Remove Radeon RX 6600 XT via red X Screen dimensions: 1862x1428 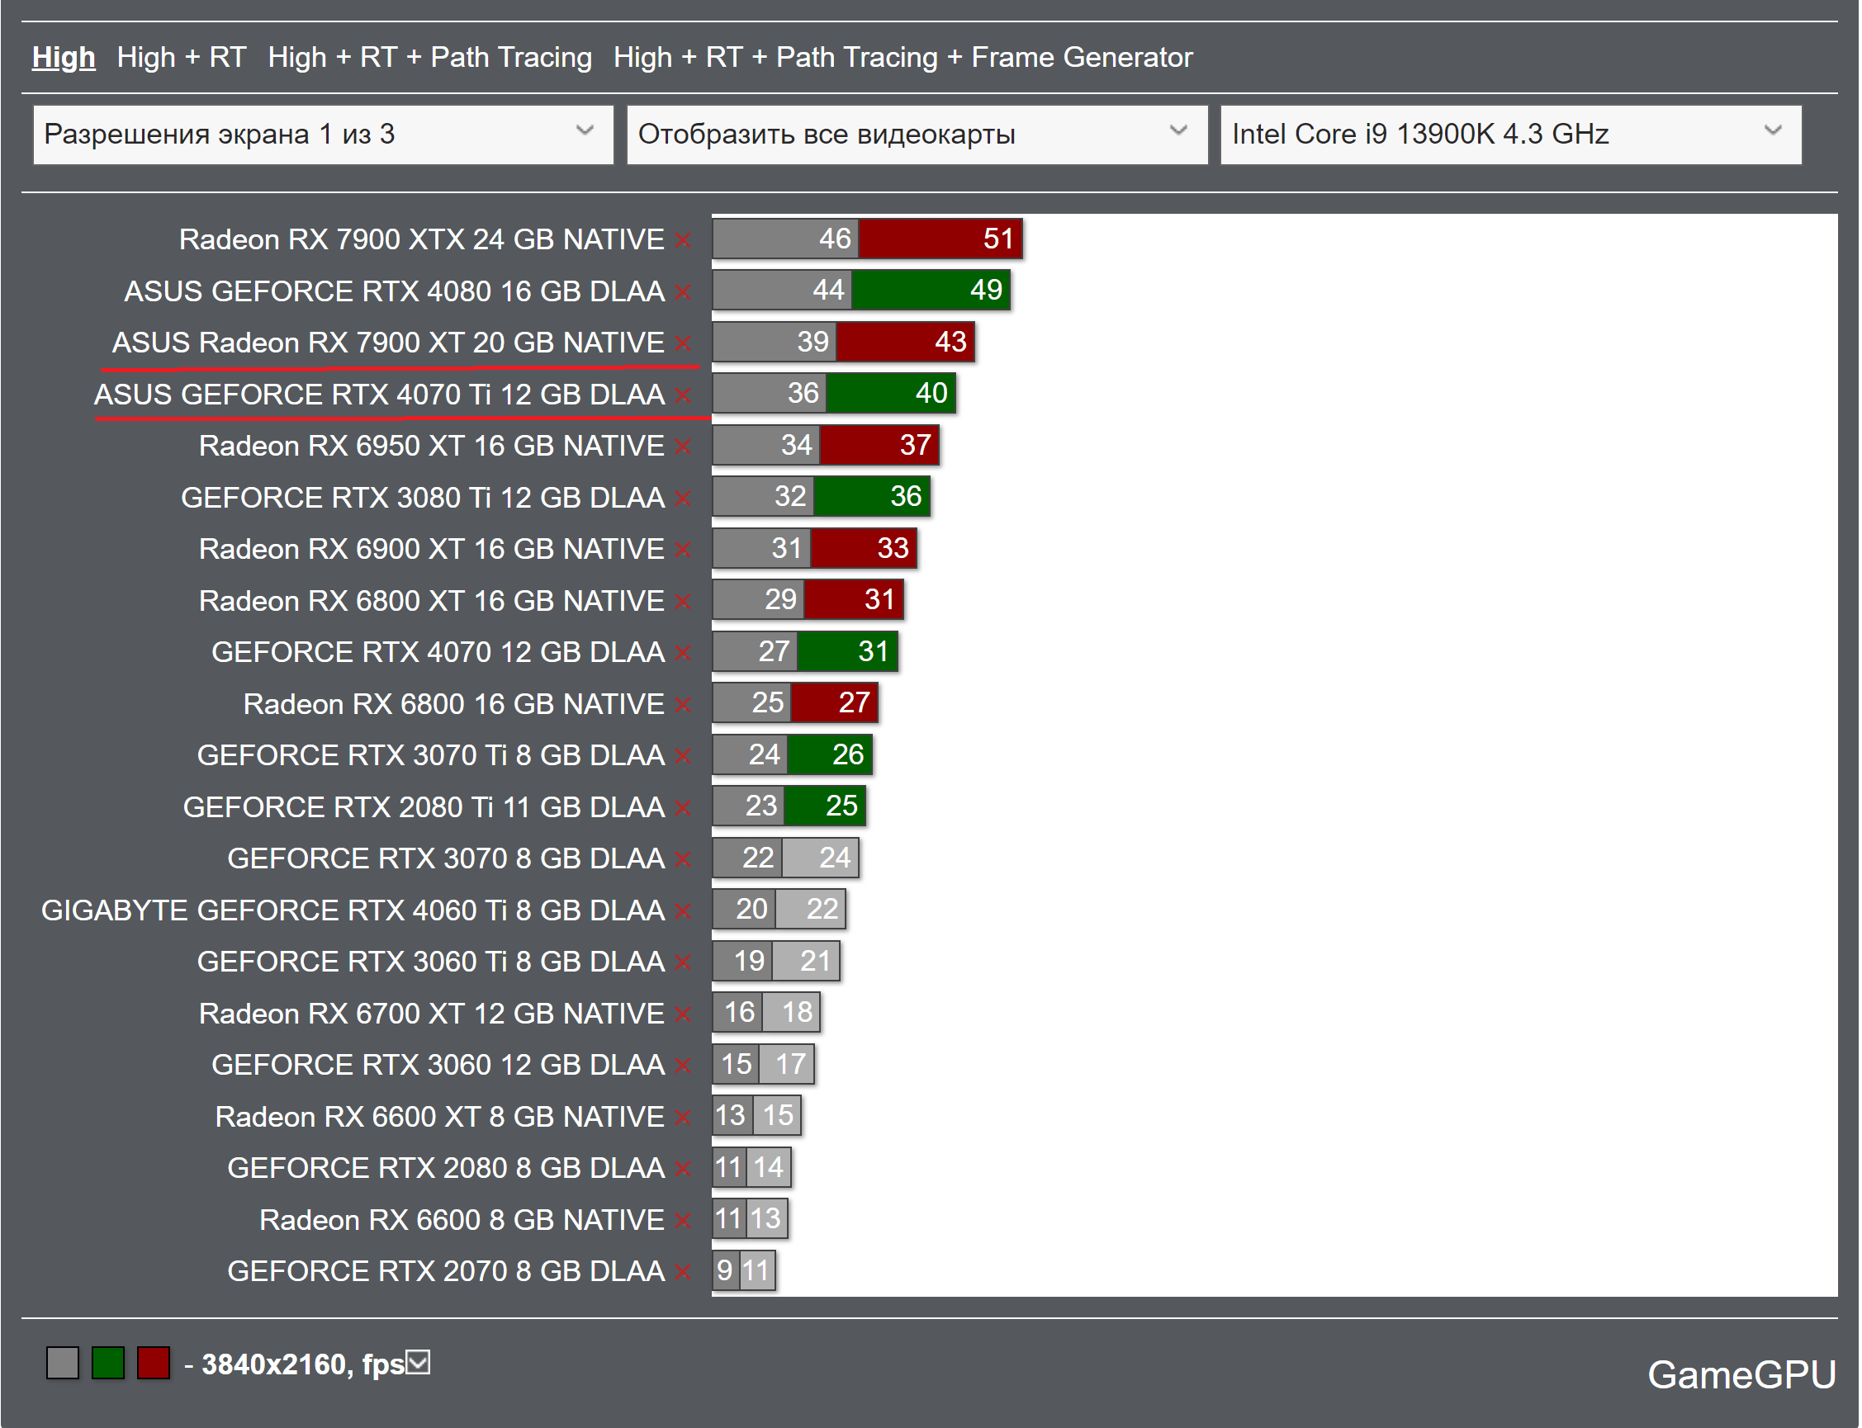point(683,1118)
